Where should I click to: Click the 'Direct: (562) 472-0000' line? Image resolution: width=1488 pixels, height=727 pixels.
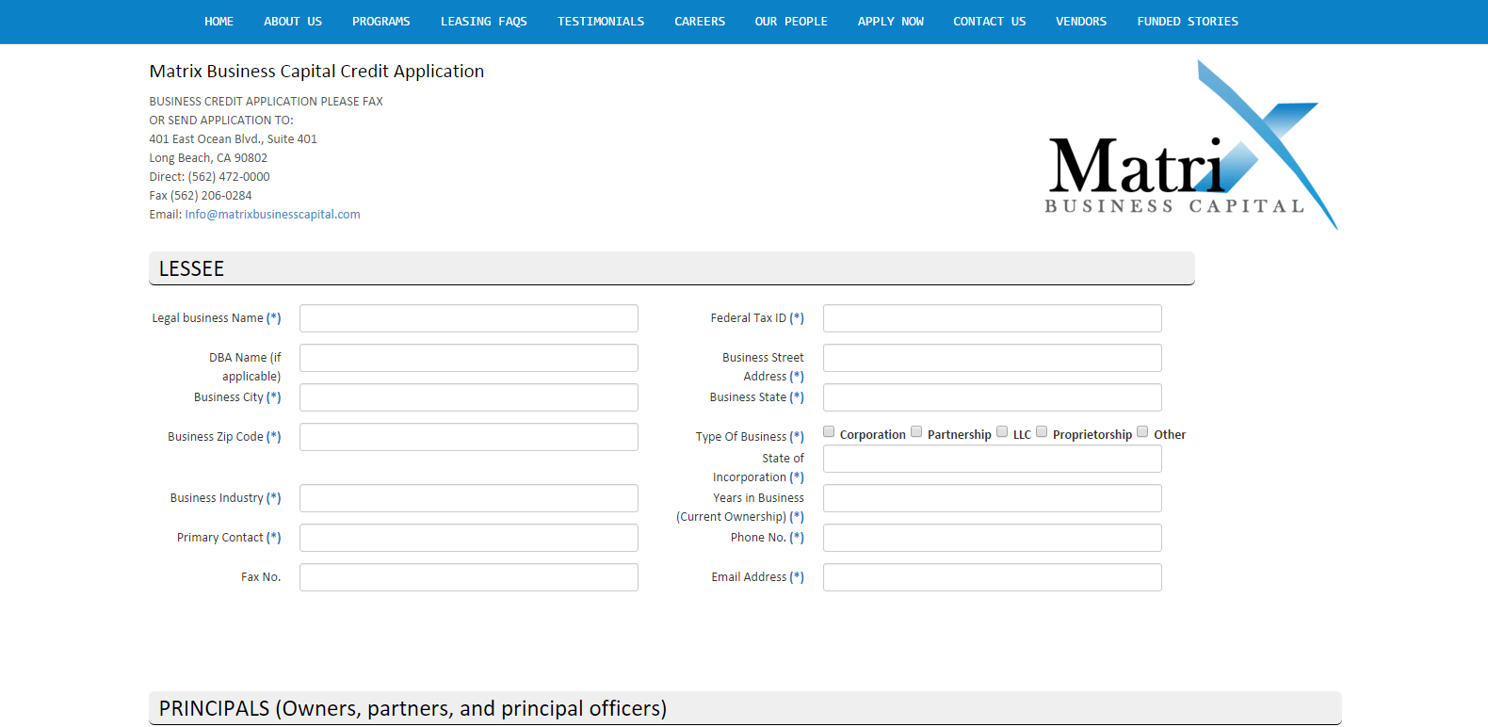(x=209, y=177)
